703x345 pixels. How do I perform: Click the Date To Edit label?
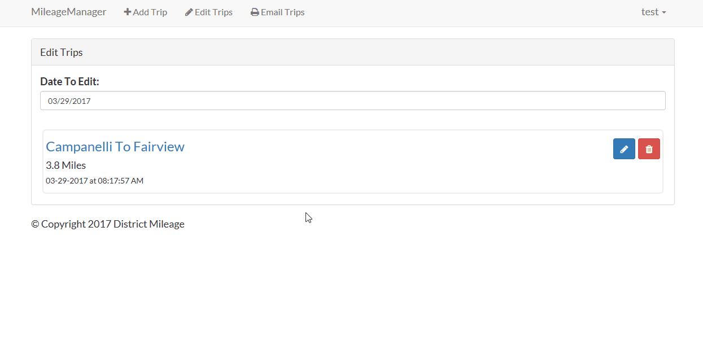pyautogui.click(x=69, y=81)
